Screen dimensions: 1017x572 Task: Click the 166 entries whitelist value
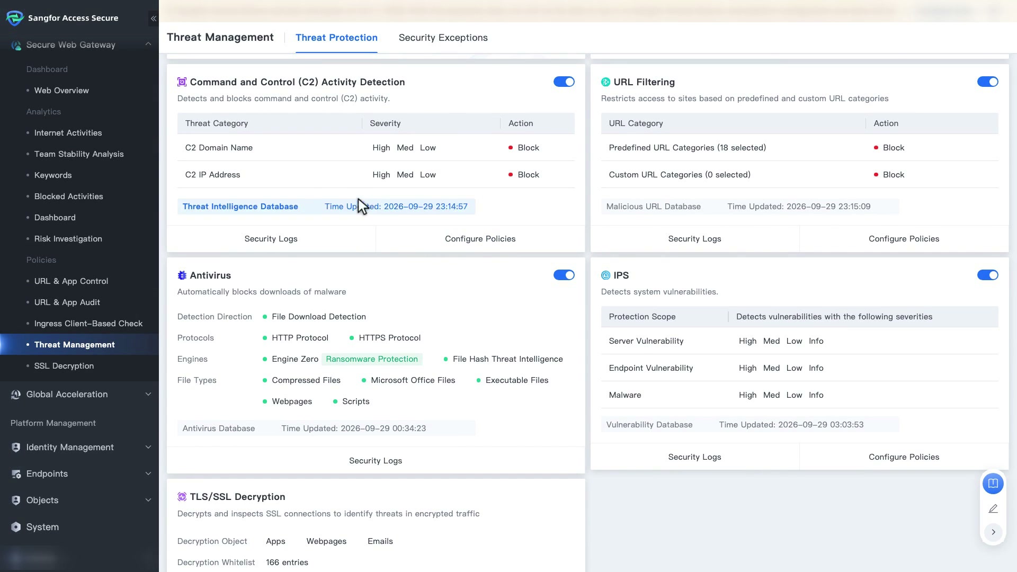[287, 562]
